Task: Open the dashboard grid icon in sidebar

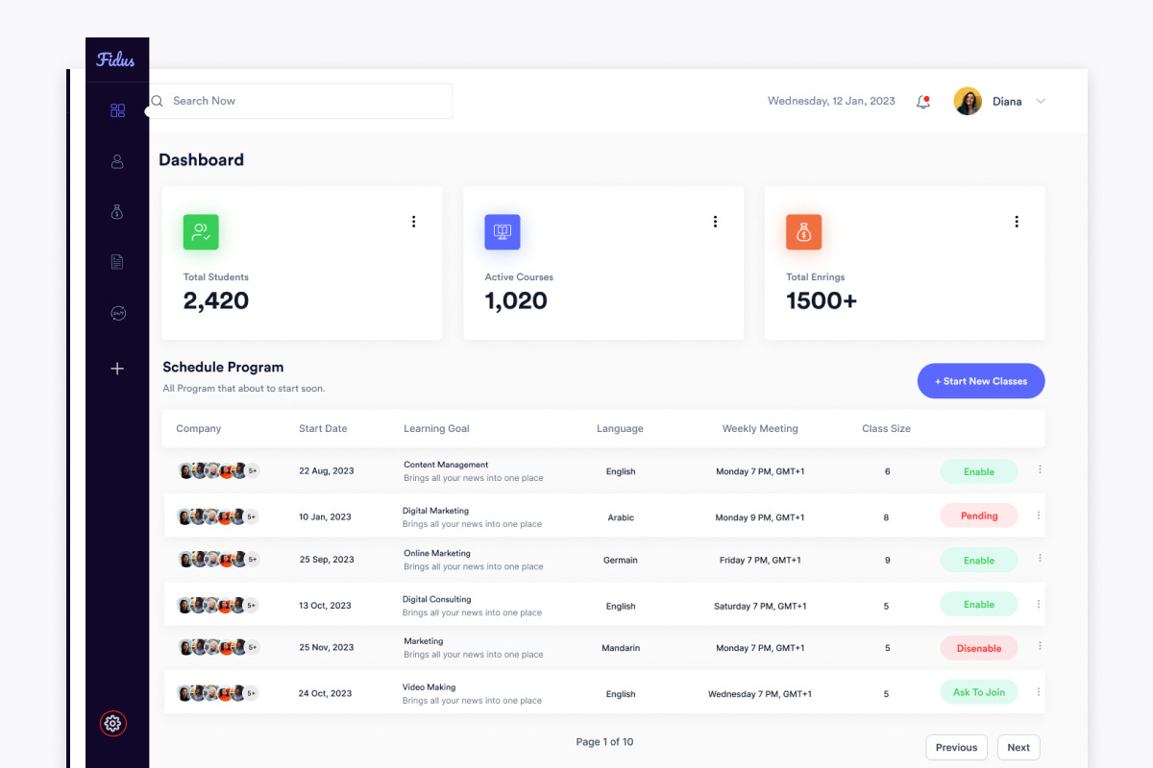Action: [117, 110]
